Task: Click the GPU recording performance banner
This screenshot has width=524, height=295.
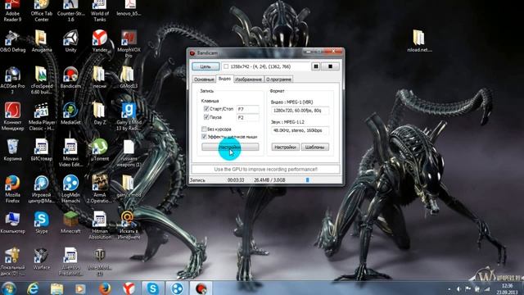Action: tap(265, 170)
